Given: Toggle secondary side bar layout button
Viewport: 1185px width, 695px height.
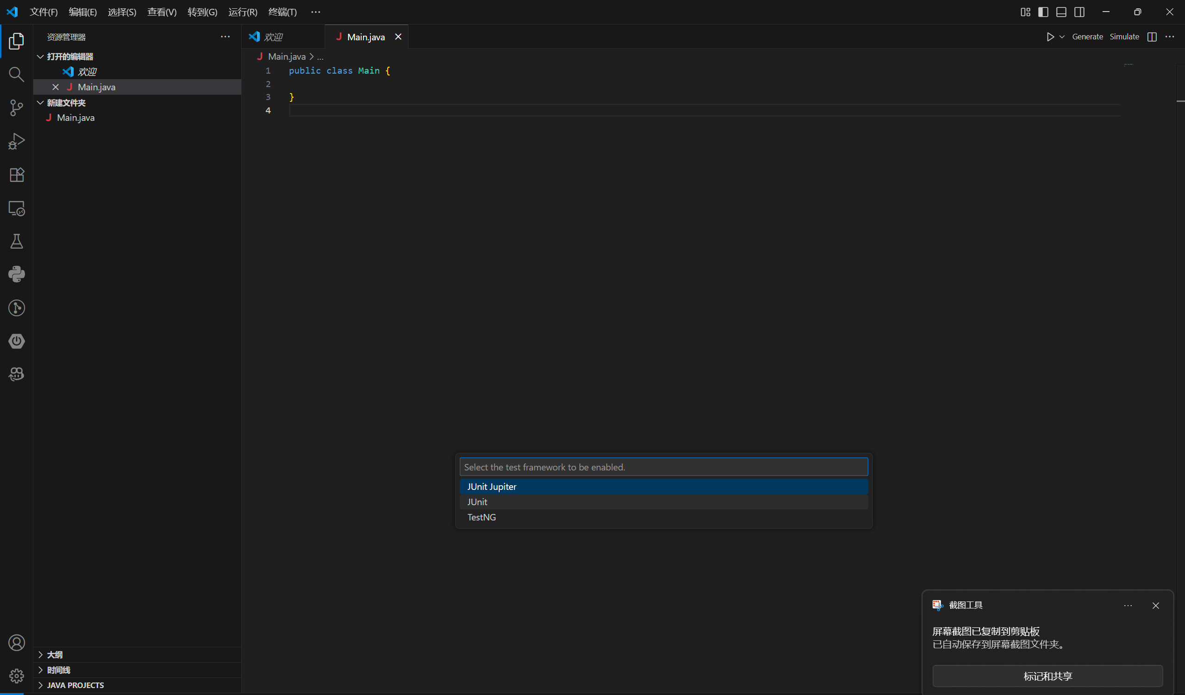Looking at the screenshot, I should point(1079,12).
